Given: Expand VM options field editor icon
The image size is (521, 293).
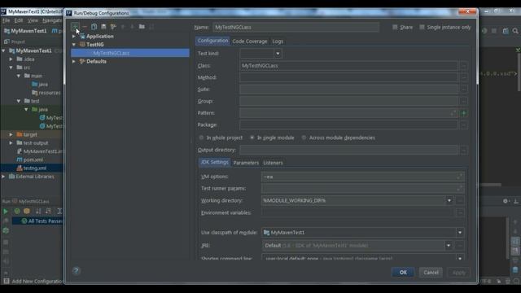Looking at the screenshot, I should (459, 177).
